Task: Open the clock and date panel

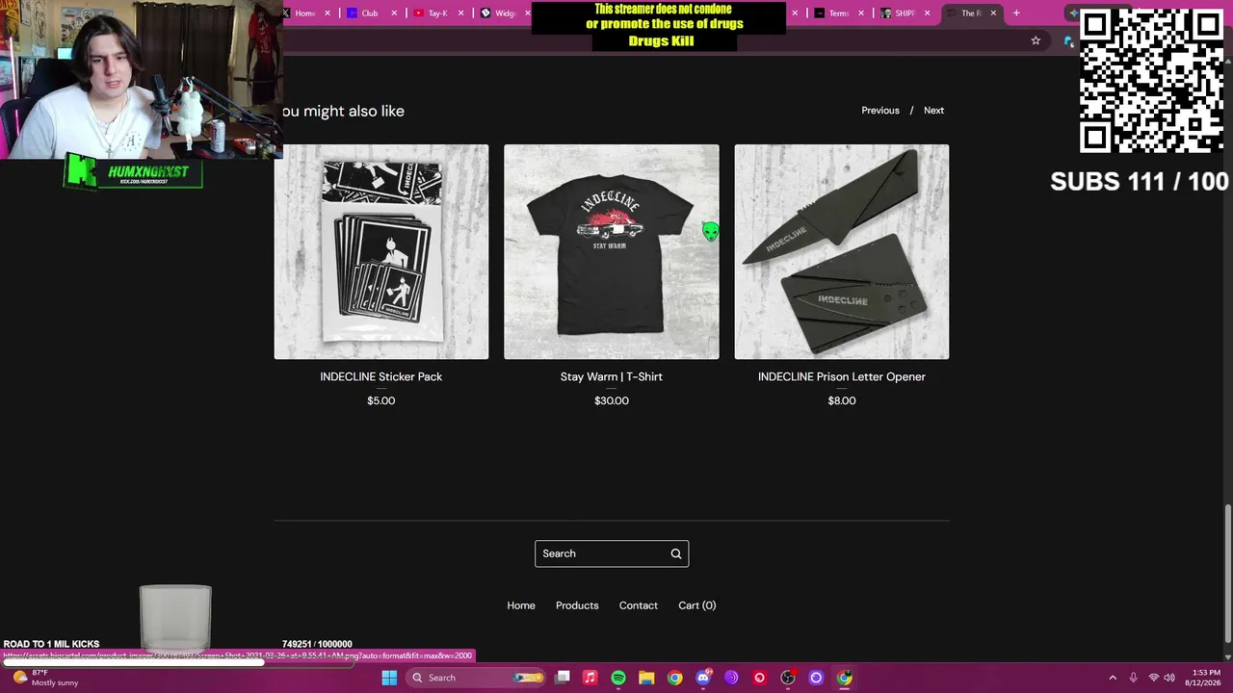Action: (x=1205, y=678)
